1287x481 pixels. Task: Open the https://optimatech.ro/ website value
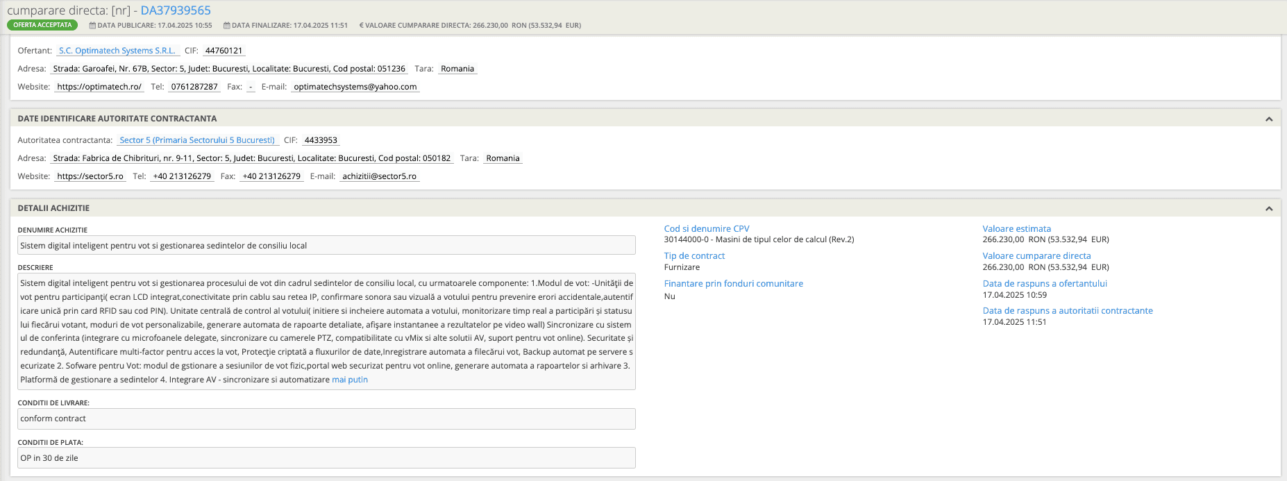[99, 87]
